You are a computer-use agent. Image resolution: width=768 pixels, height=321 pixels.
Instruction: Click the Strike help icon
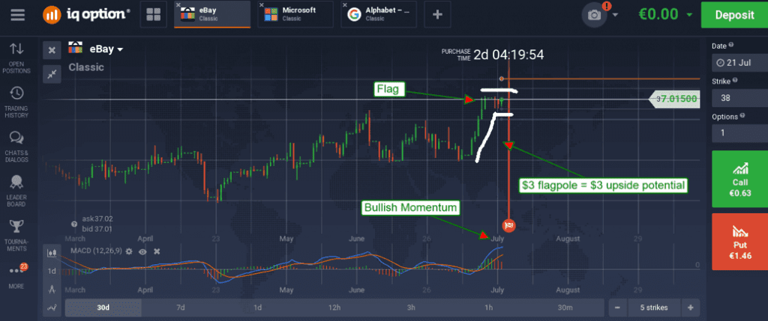[734, 81]
